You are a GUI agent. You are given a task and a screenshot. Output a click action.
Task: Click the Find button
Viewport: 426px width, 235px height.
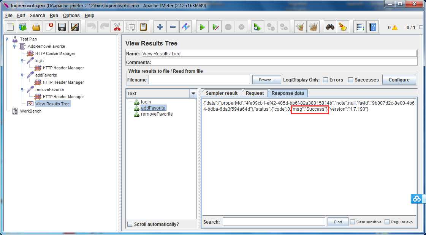[x=338, y=222]
